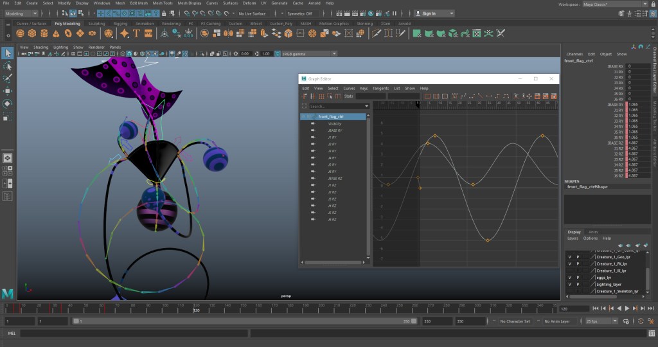Toggle visibility of the eggs_lyr layer
Screen dimensions: 658x347
[569, 278]
